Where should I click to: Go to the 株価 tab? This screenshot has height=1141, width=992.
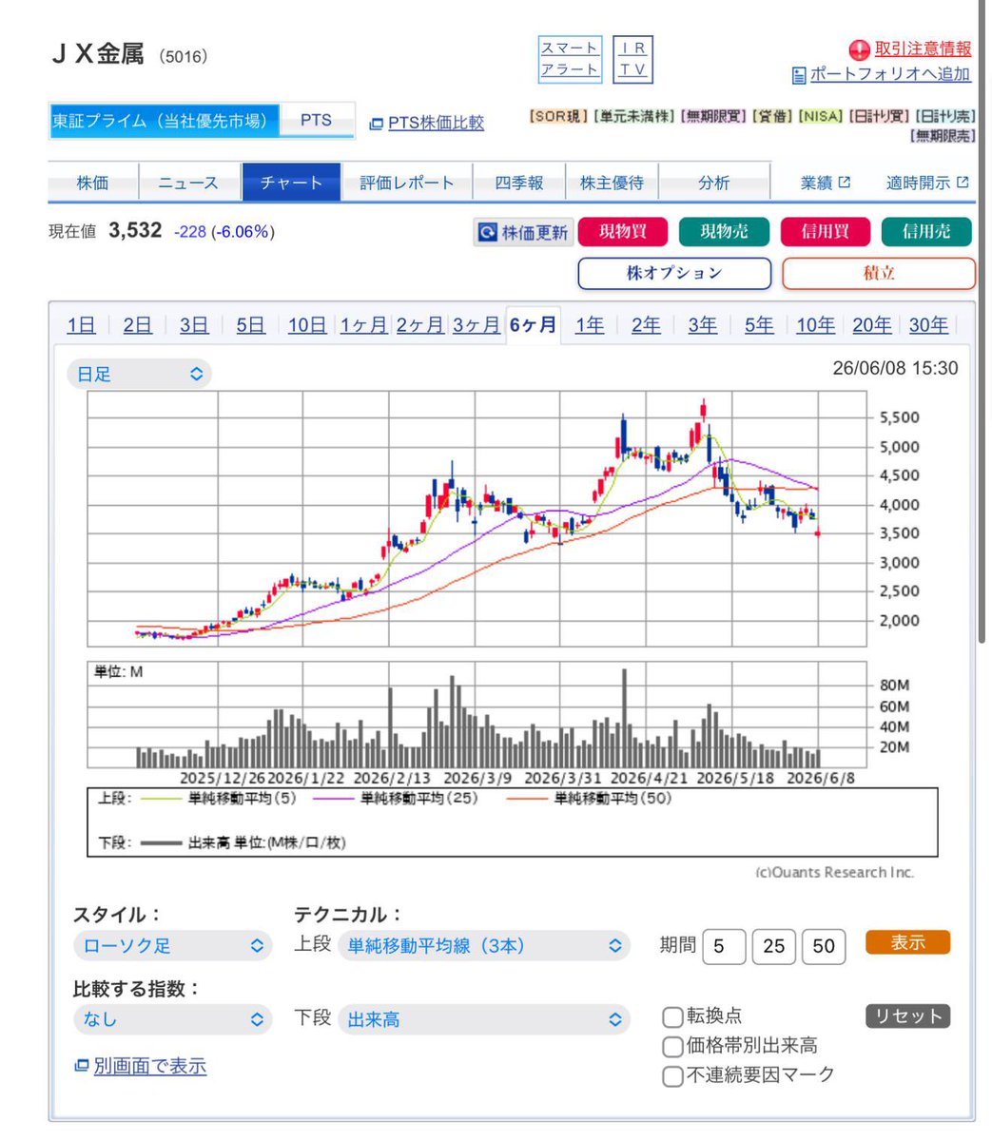93,183
